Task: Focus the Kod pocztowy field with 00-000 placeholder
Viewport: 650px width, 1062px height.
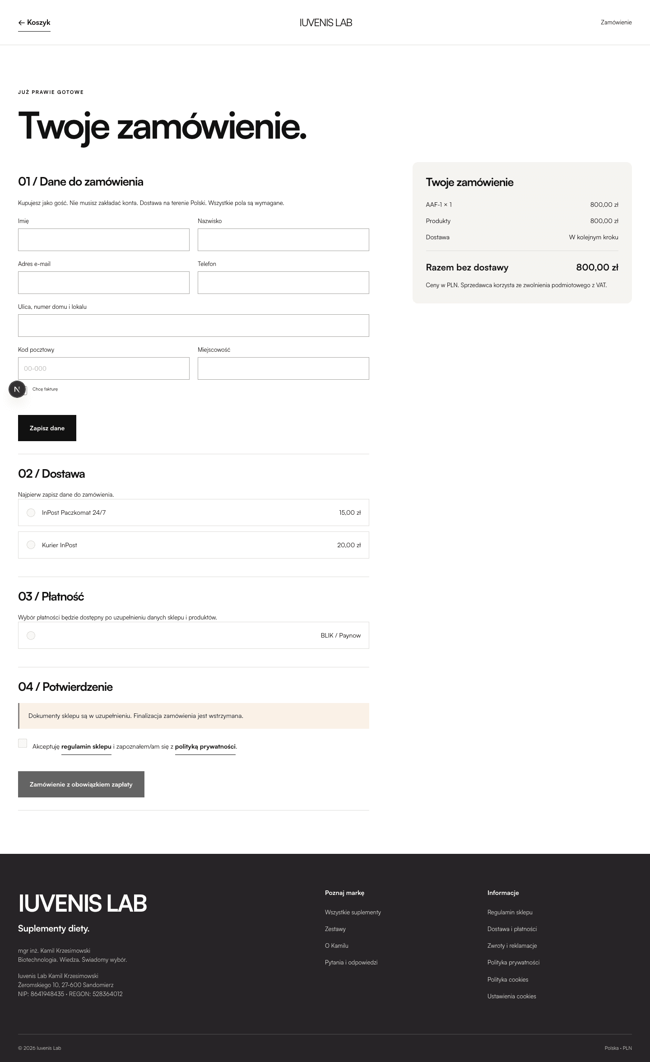Action: click(104, 368)
